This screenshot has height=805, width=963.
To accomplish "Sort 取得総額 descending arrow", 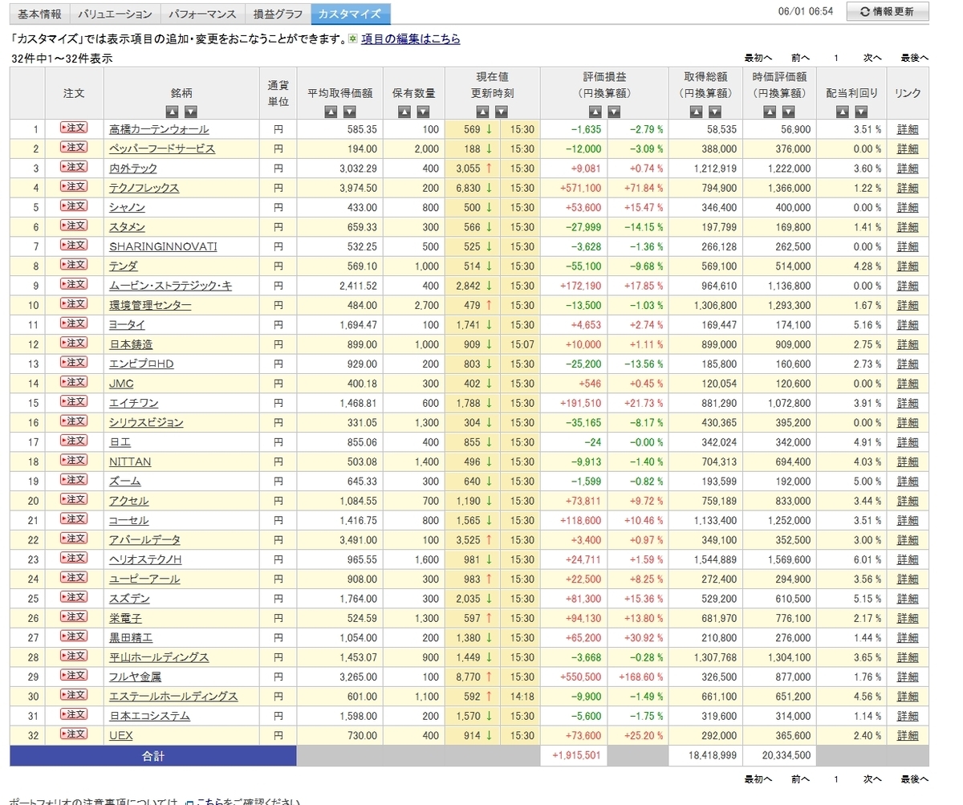I will click(714, 112).
